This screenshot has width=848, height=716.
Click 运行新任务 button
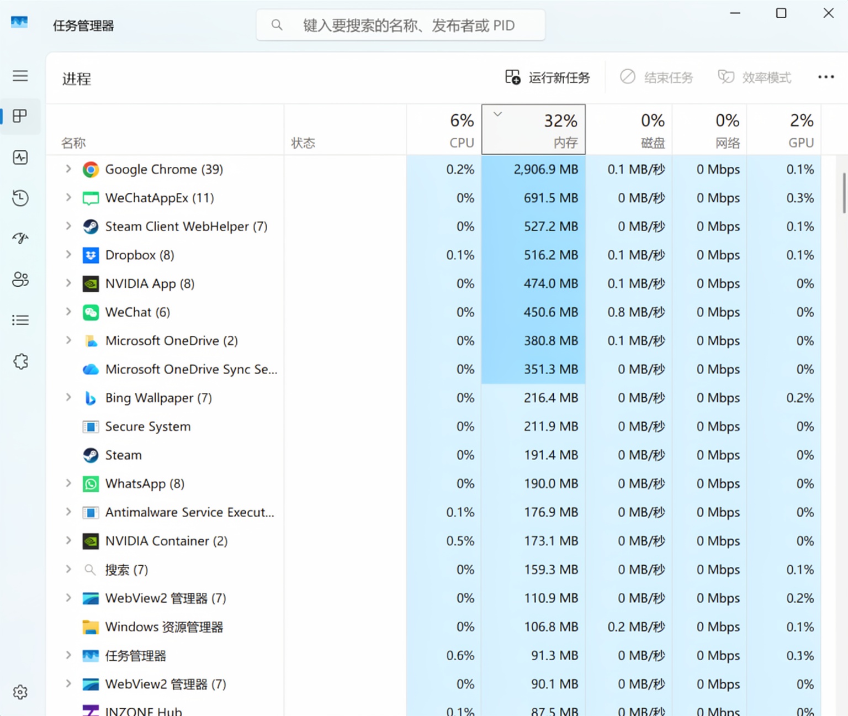coord(548,77)
